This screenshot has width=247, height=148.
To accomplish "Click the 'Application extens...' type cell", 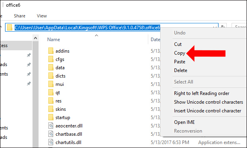I will coord(219,142).
